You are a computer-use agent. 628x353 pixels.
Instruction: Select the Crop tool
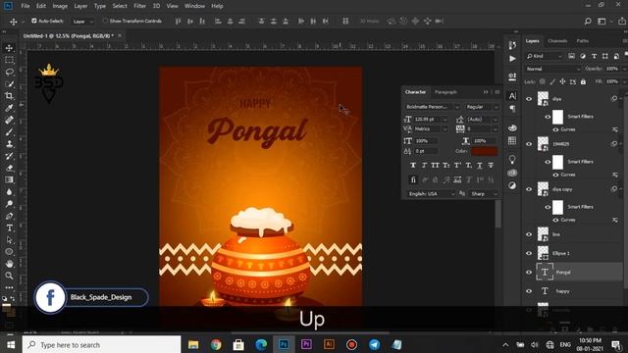[x=9, y=96]
